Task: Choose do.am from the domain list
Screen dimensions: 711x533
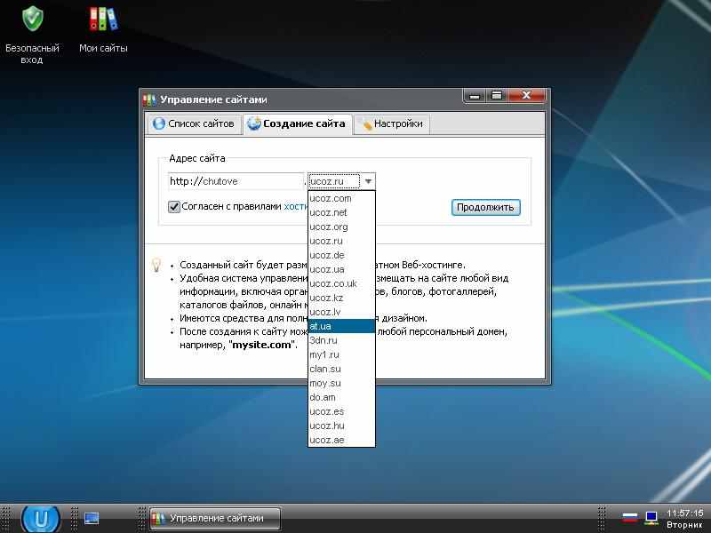Action: click(341, 397)
